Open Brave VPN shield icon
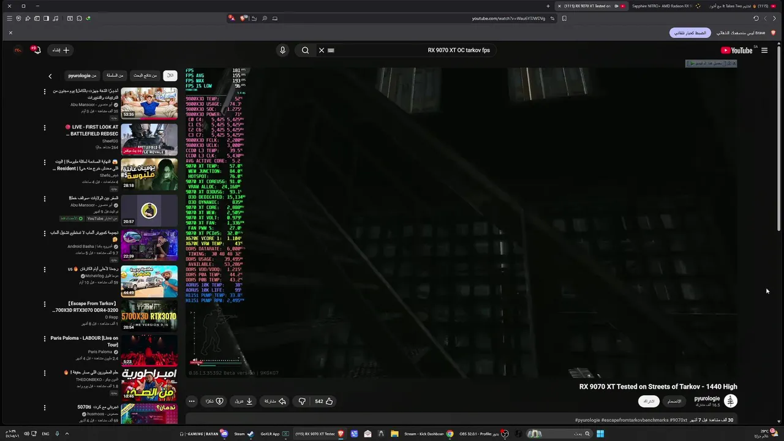 18,18
